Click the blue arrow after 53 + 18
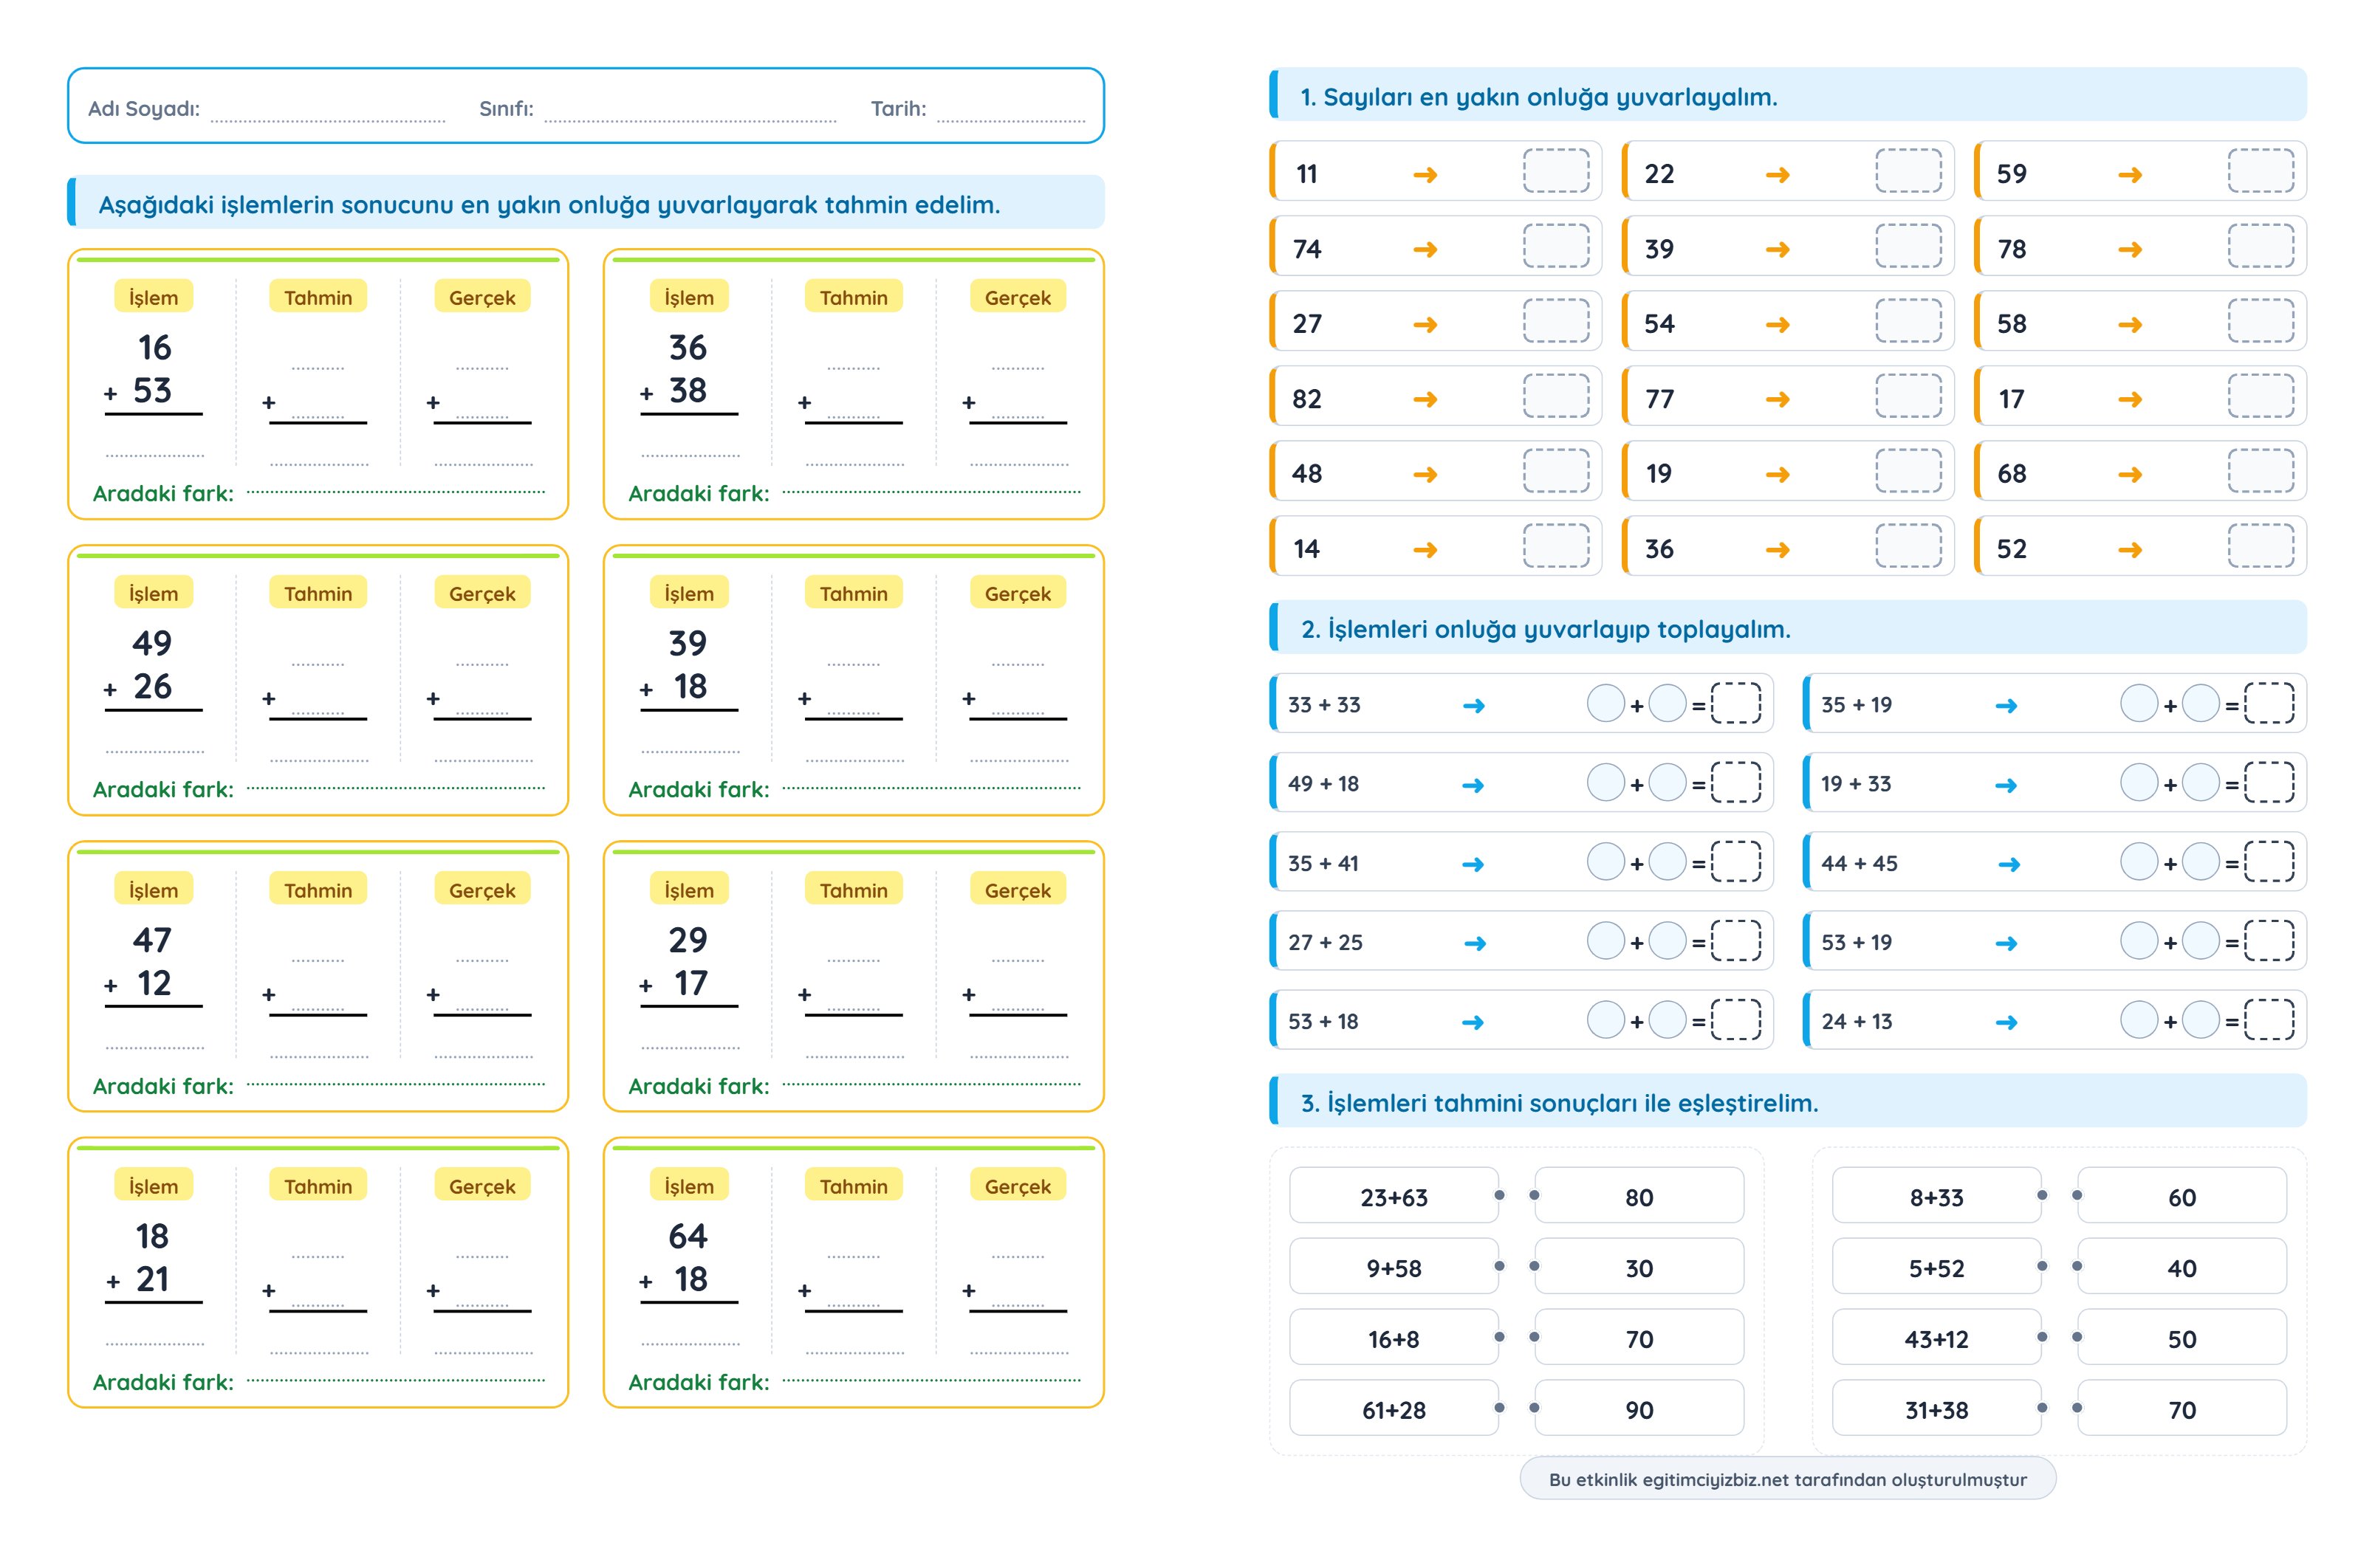 (x=1473, y=1022)
